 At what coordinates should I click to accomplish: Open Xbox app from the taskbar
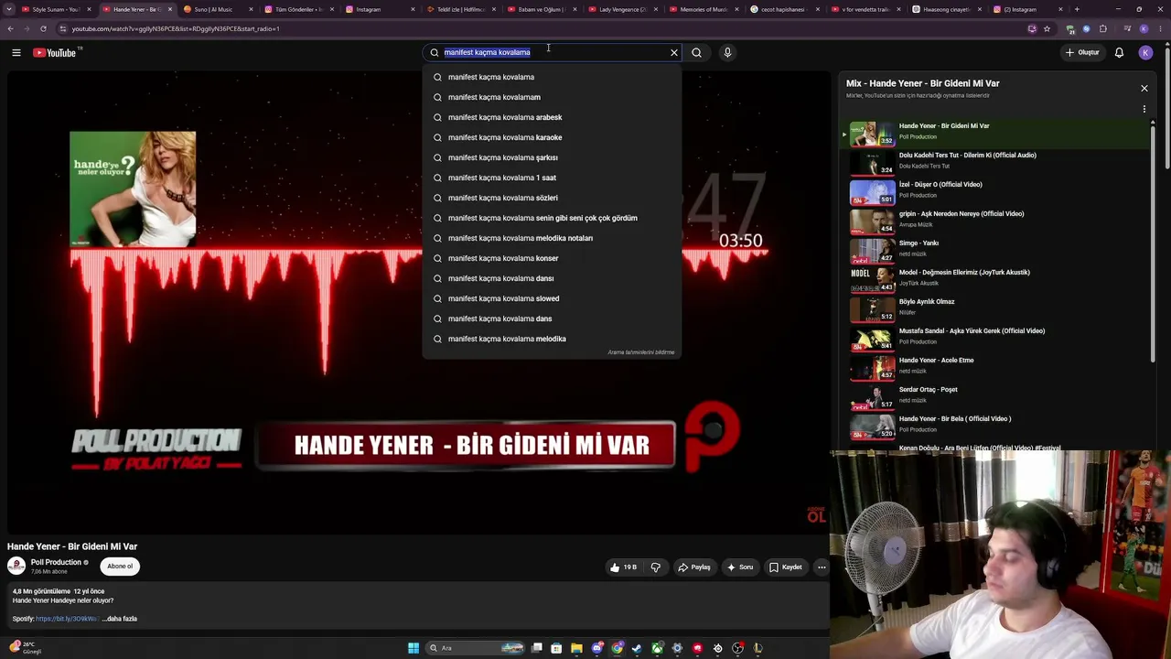tap(657, 648)
